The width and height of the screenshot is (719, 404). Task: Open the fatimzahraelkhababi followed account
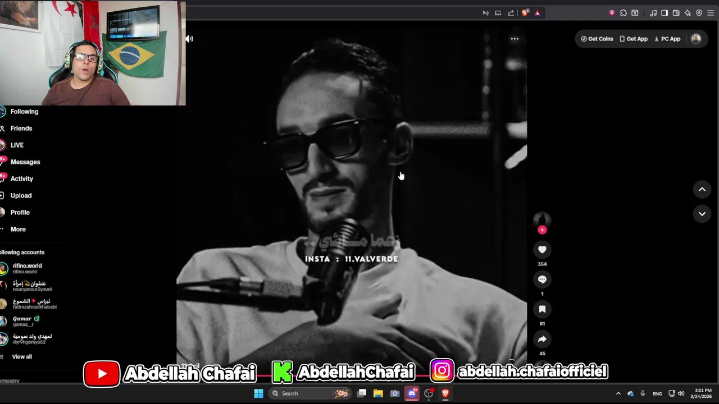coord(29,304)
